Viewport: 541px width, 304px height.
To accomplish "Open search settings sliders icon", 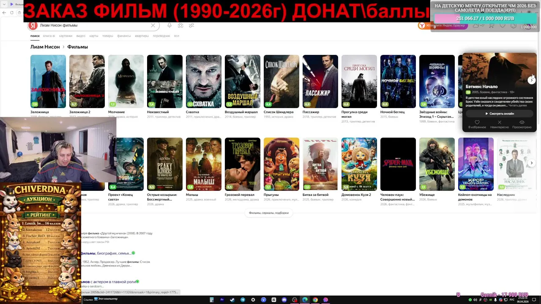I will point(191,25).
